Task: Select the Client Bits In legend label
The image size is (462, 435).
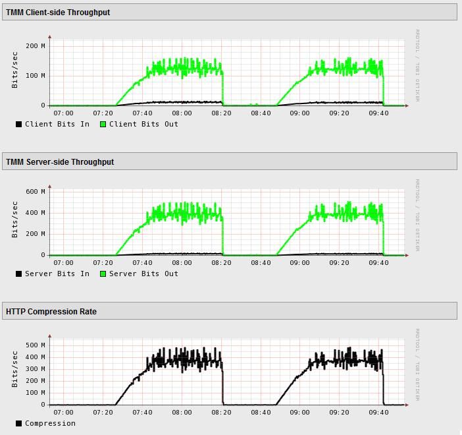Action: pos(57,125)
